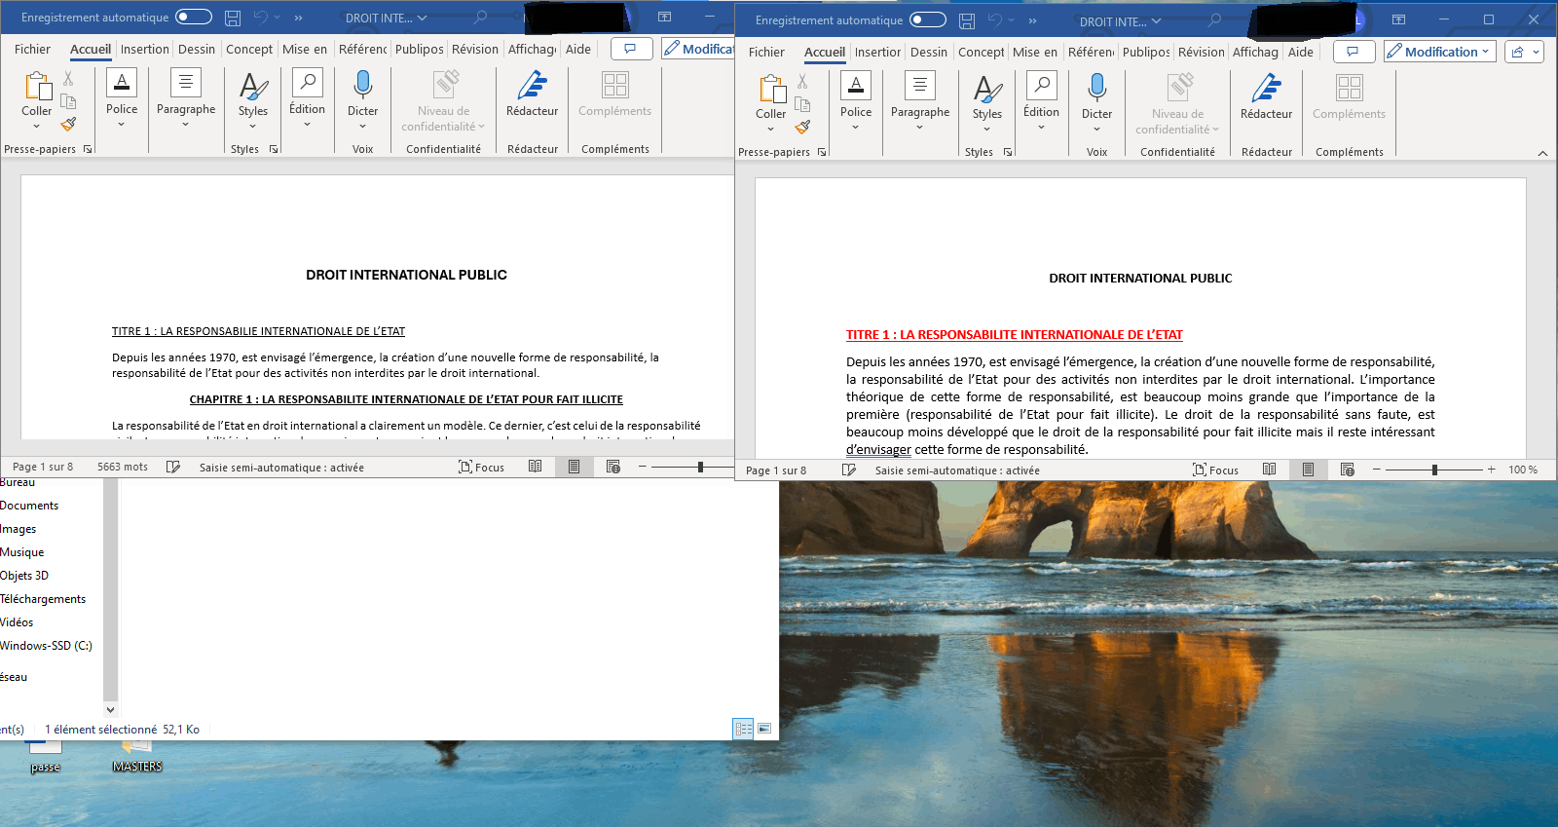Open document title dropdown in right Word window
This screenshot has width=1558, height=827.
pos(1156,21)
